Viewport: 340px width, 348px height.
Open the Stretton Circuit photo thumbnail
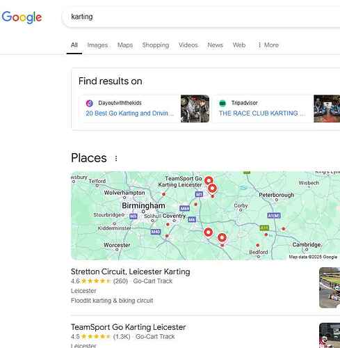(330, 287)
